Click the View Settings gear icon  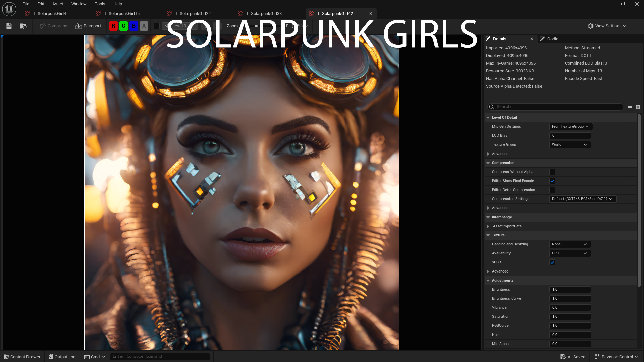click(591, 26)
